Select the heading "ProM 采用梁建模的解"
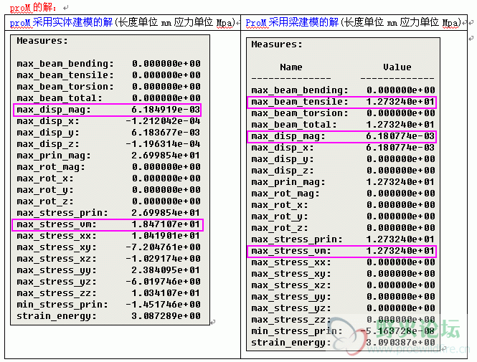The width and height of the screenshot is (477, 362). [292, 22]
